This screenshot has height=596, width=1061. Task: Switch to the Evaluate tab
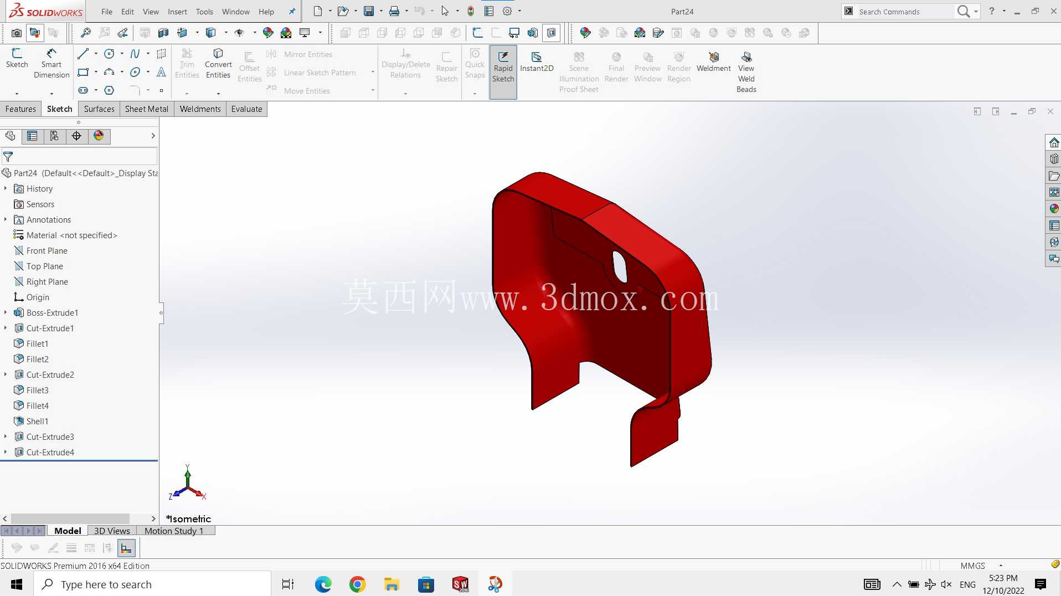pos(246,109)
